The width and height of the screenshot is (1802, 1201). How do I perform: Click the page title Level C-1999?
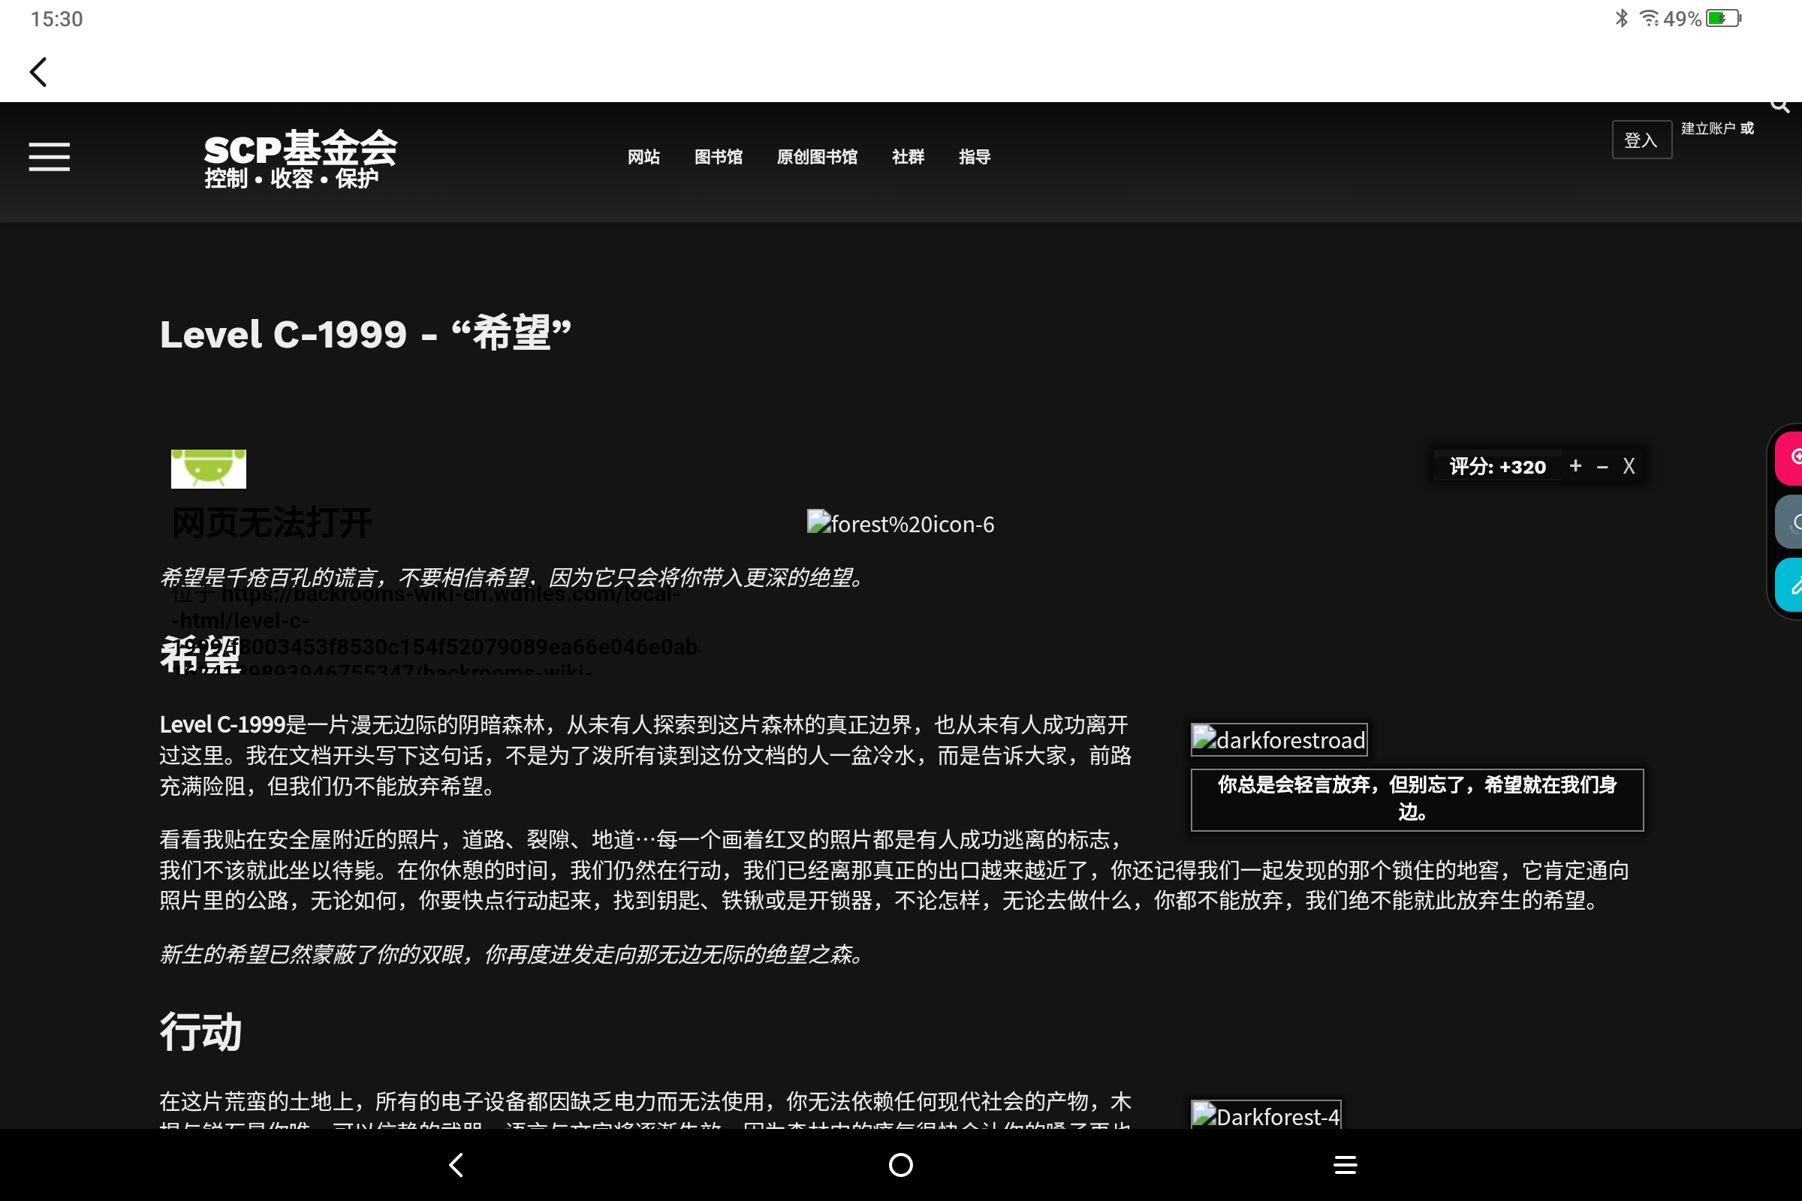tap(366, 333)
